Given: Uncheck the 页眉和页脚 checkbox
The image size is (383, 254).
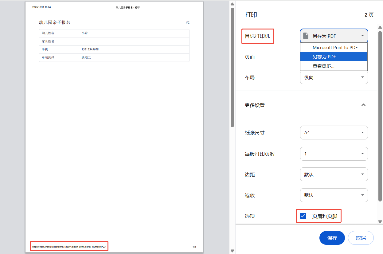Looking at the screenshot, I should [303, 216].
